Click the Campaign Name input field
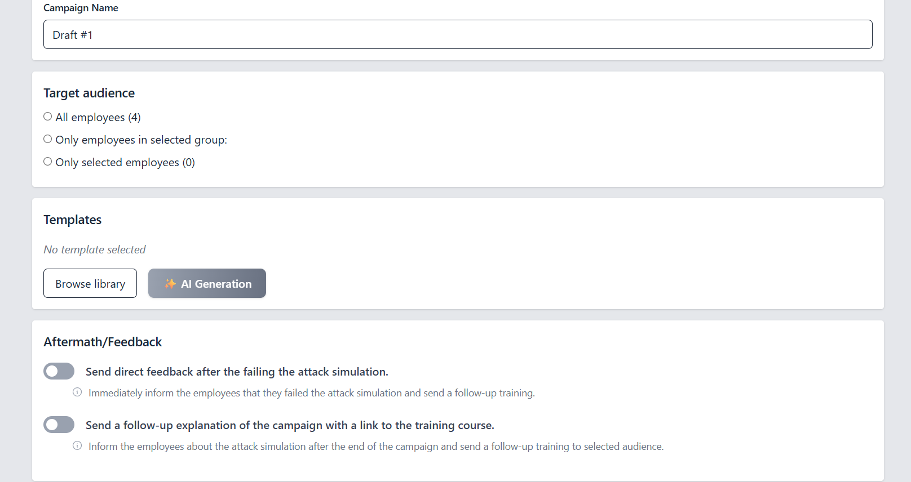 coord(458,34)
